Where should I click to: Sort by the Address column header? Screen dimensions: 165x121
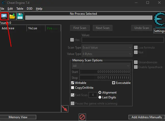point(14,28)
